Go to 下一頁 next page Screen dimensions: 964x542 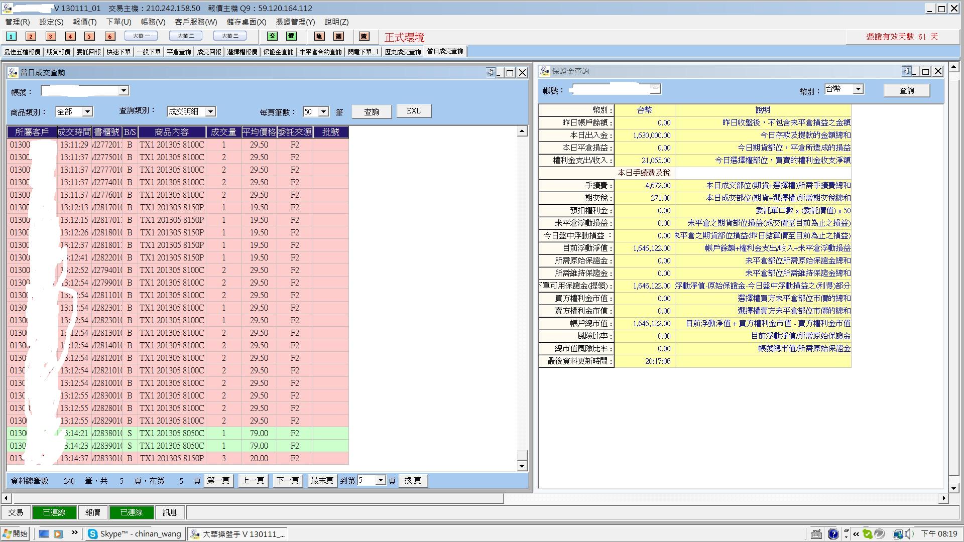pos(288,480)
